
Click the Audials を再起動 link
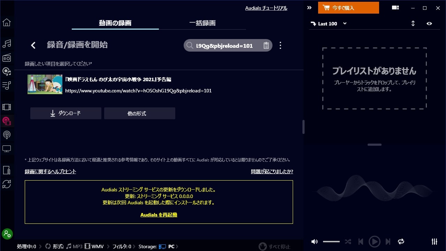coord(159,215)
